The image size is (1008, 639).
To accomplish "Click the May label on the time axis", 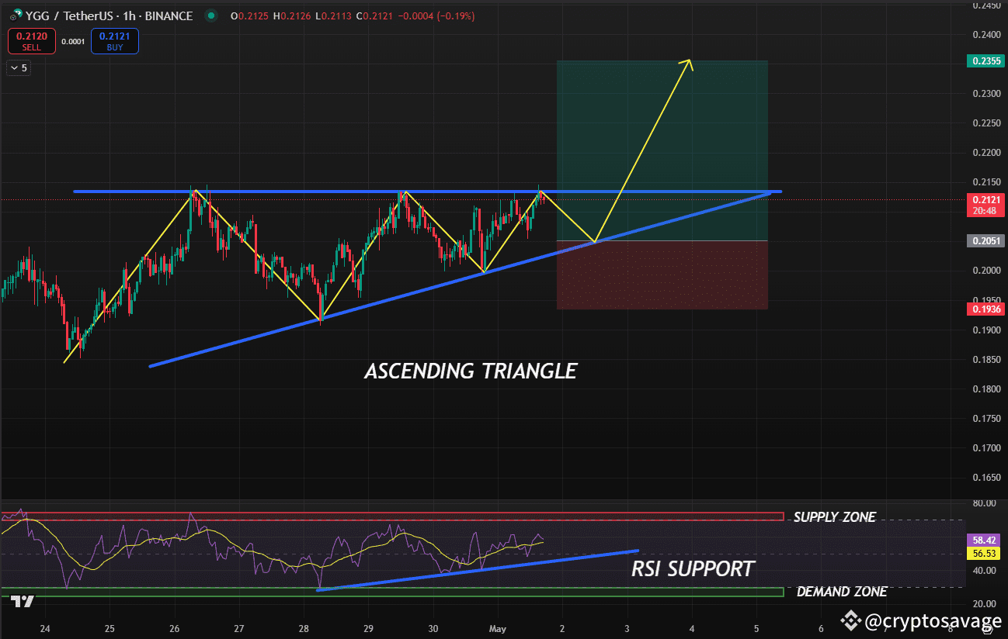I will click(498, 628).
